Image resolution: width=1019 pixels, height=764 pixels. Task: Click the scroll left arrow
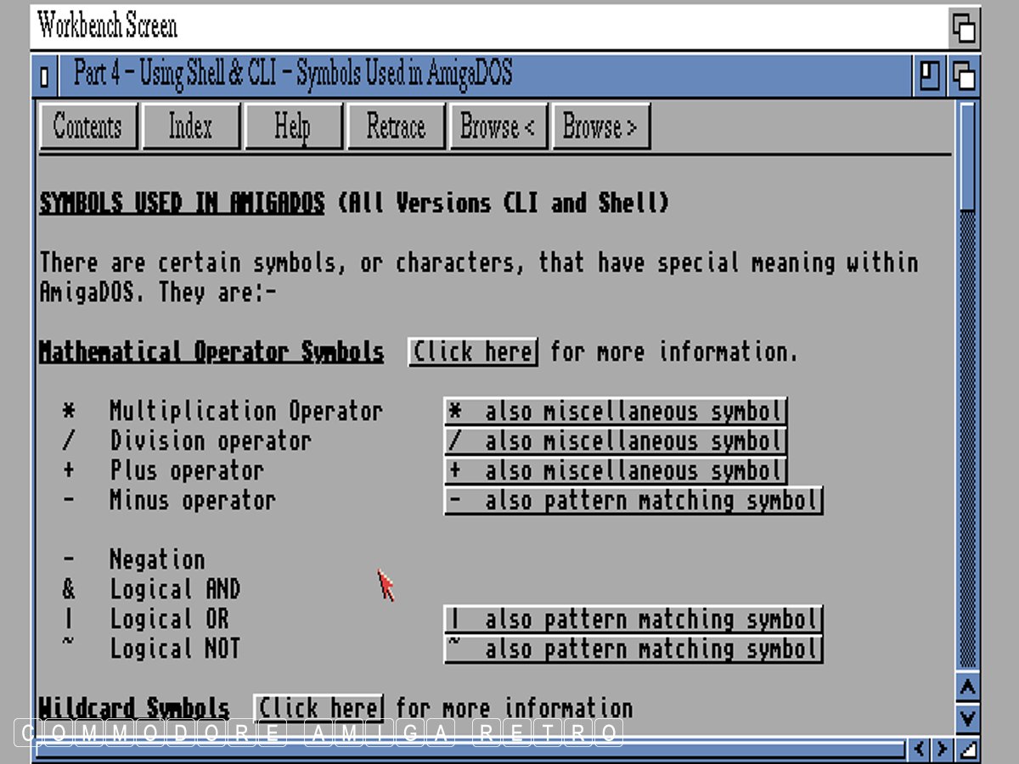[919, 750]
